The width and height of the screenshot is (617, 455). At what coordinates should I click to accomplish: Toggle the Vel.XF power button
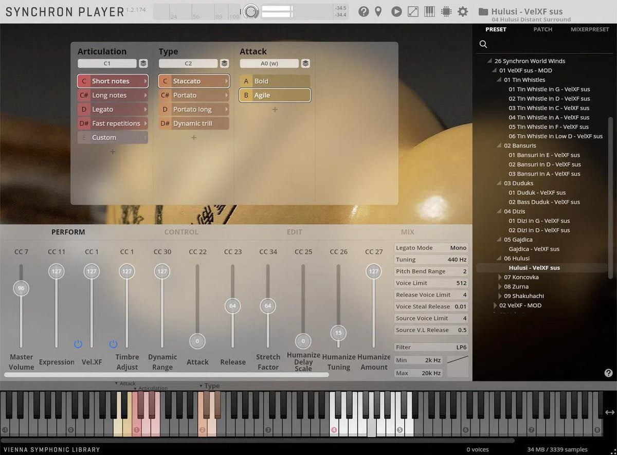point(78,344)
